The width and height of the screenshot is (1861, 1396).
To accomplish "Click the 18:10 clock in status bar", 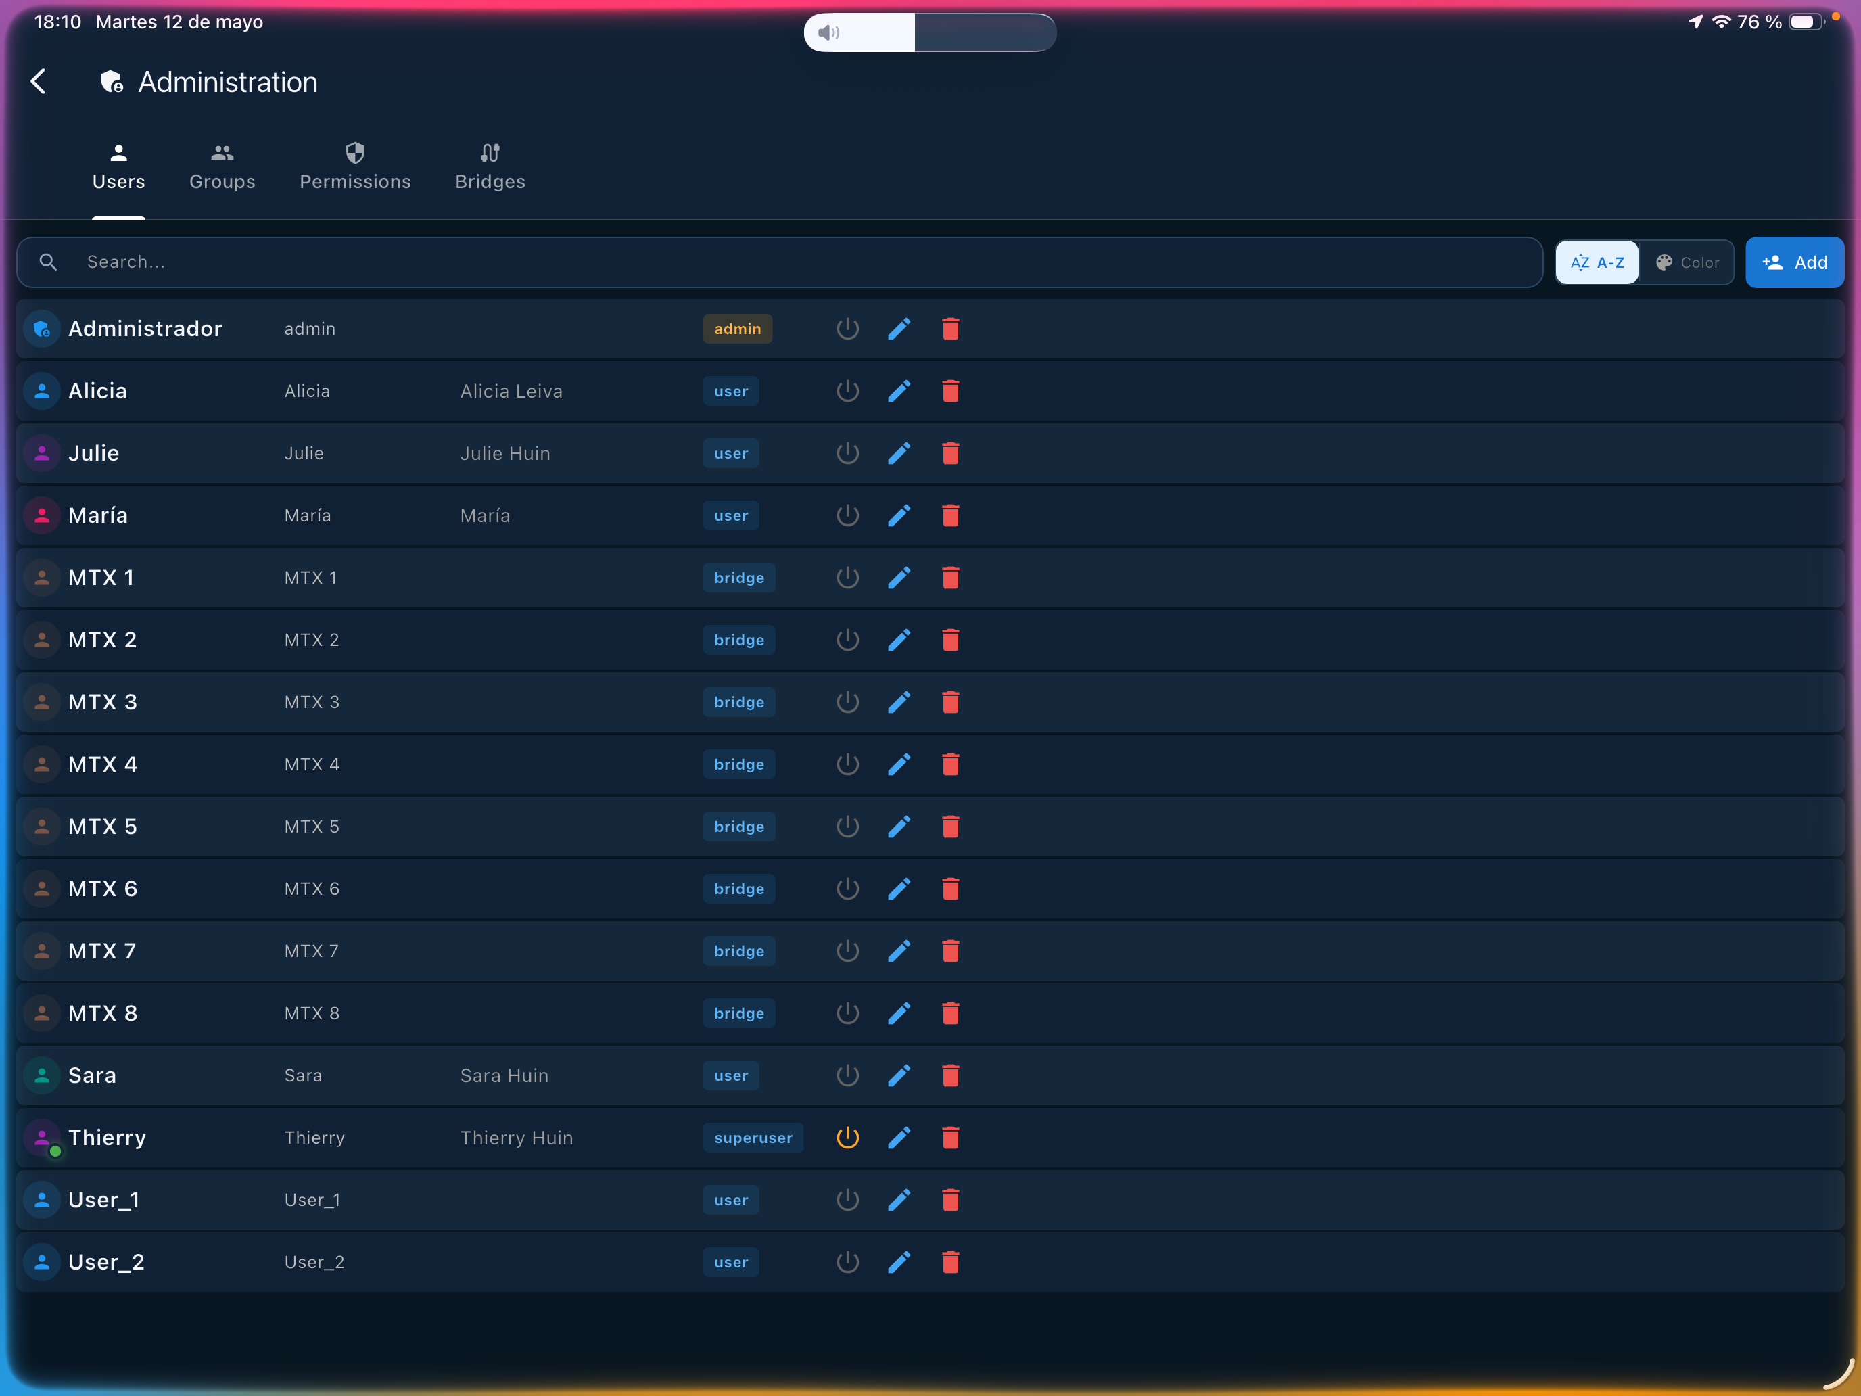I will [x=57, y=22].
